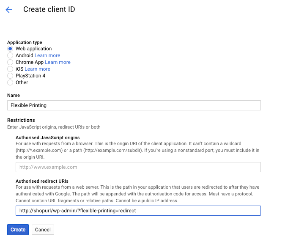Select the iOS application type

(x=10, y=69)
